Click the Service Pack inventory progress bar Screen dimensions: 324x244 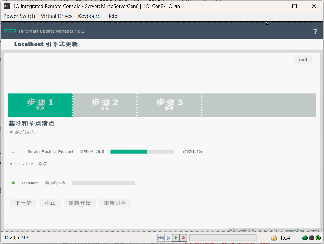point(142,152)
